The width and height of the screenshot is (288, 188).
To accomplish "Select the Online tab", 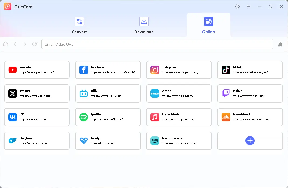I will point(208,25).
